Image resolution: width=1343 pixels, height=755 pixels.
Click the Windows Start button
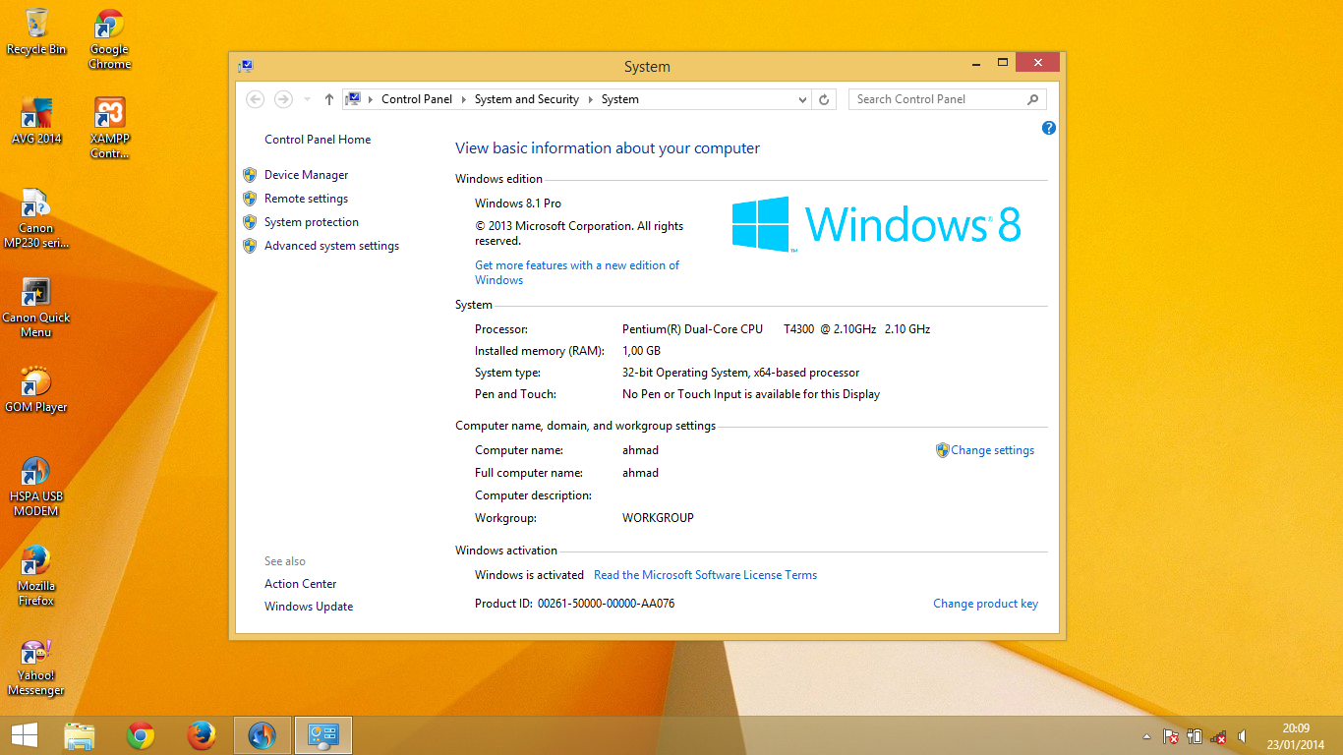25,735
